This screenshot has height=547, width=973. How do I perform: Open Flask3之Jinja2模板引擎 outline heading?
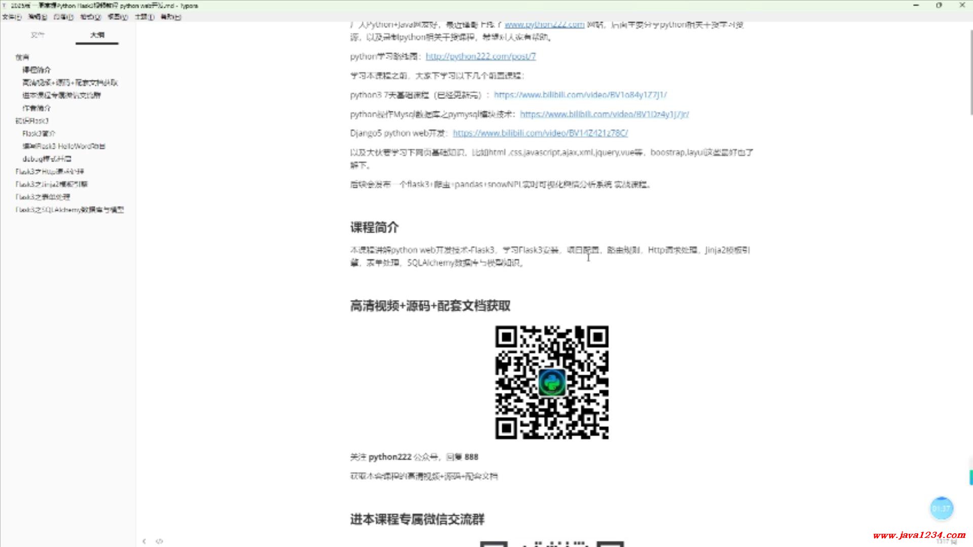tap(51, 184)
